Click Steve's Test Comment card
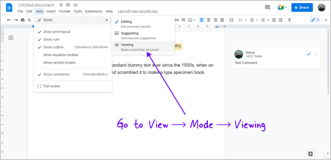The height and width of the screenshot is (160, 331). point(276,57)
